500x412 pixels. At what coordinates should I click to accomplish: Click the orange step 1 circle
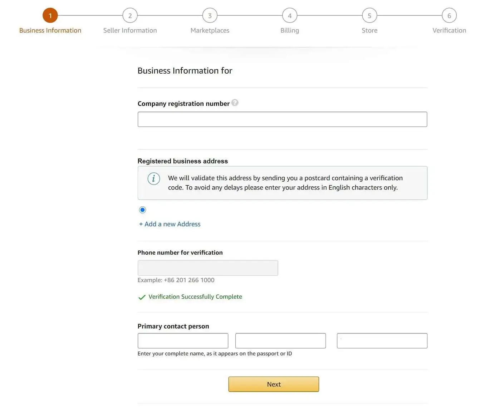[x=50, y=15]
